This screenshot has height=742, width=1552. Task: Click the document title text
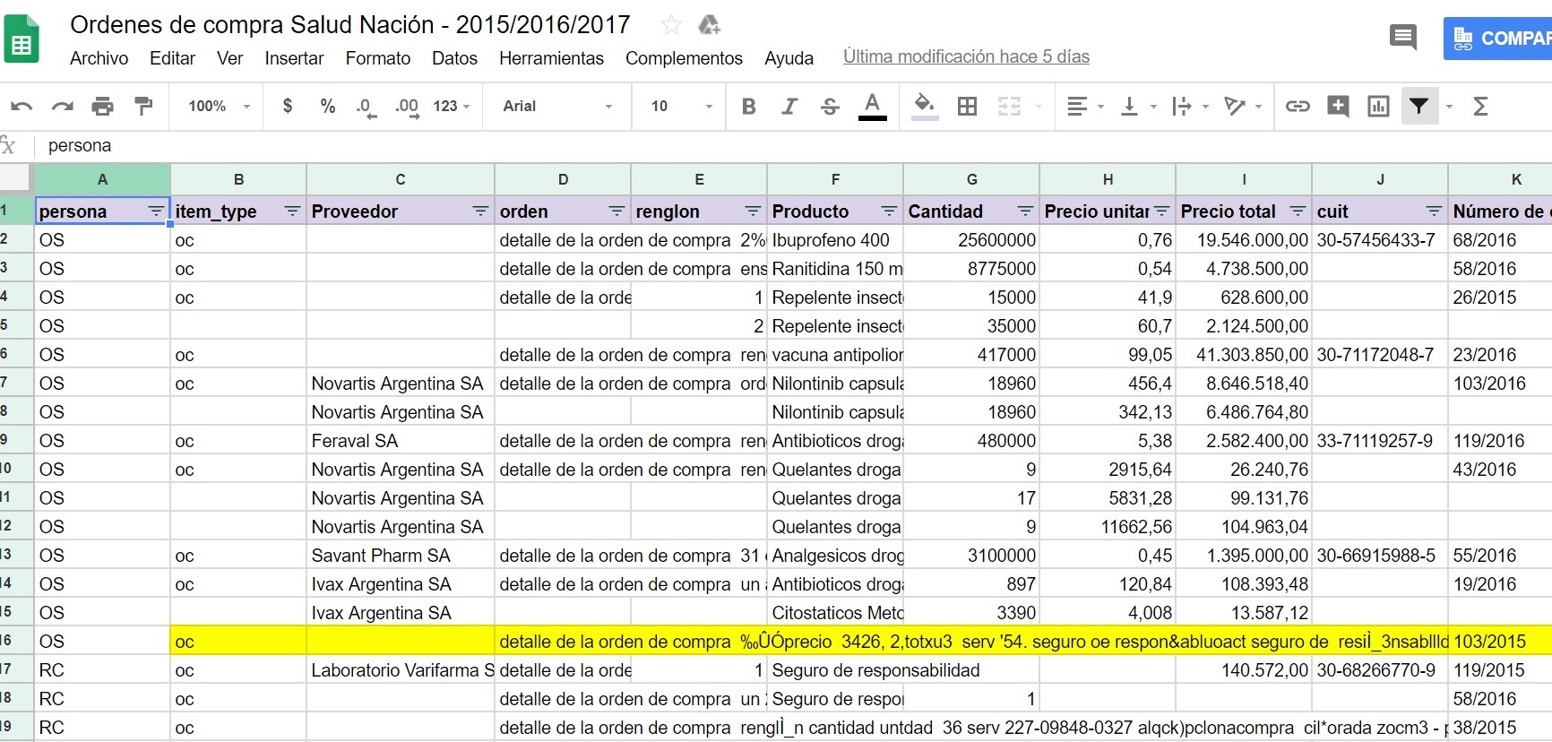(350, 25)
